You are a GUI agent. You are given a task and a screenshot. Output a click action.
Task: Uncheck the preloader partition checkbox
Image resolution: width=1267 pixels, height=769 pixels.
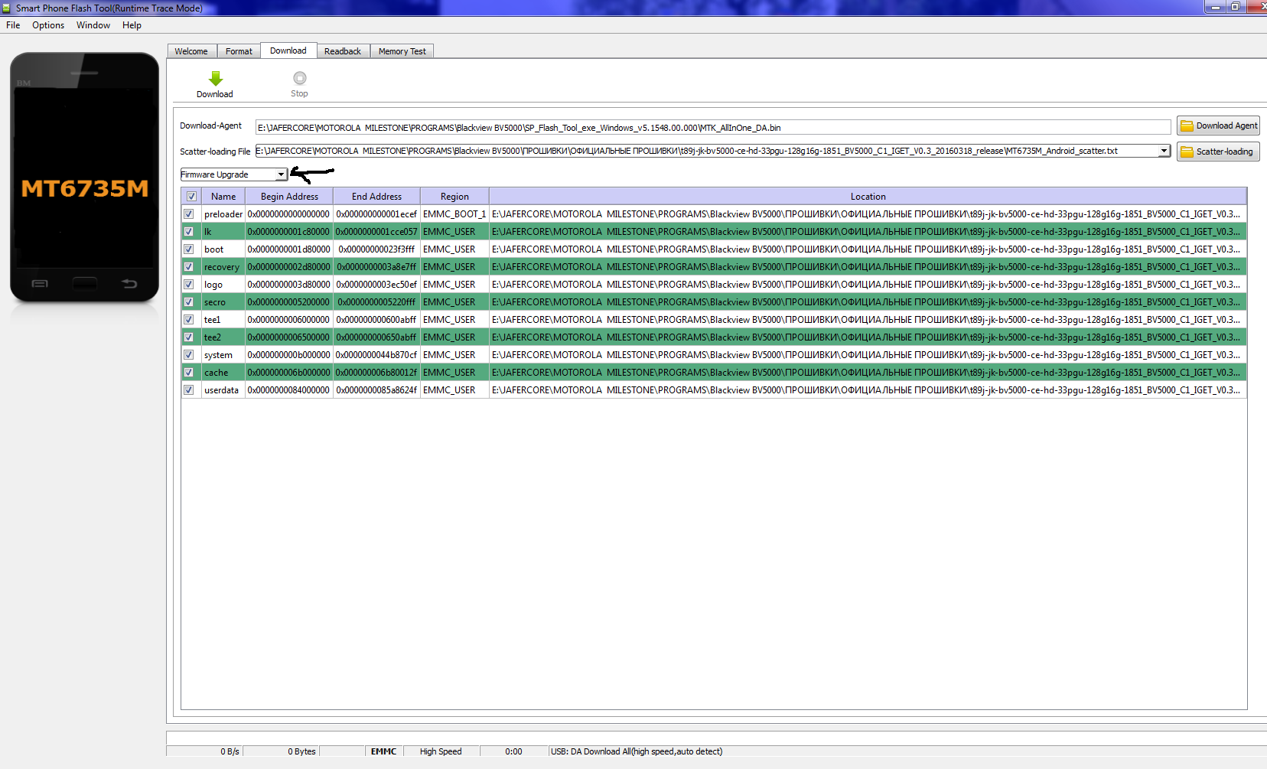tap(189, 214)
